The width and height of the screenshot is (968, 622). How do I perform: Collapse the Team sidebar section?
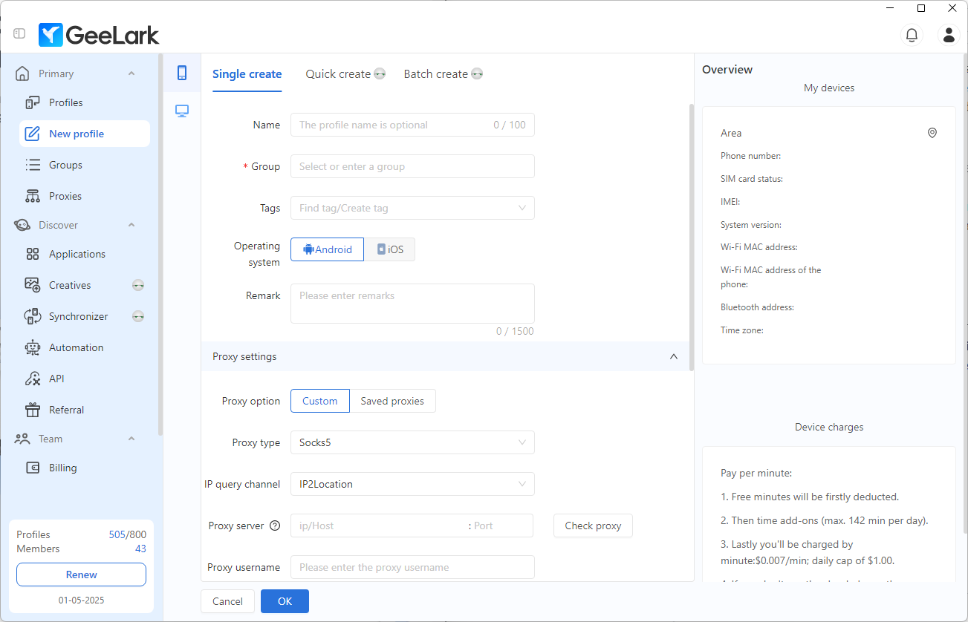coord(131,439)
